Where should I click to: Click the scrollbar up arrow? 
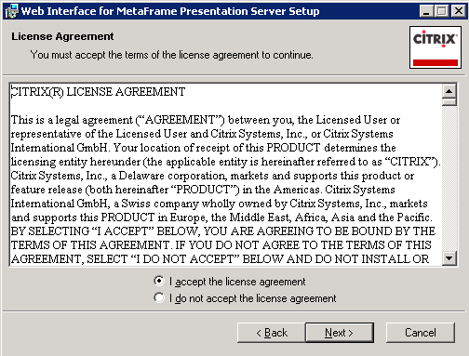pos(449,91)
